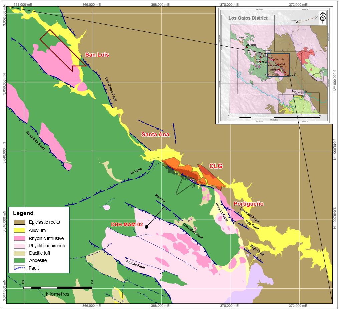
Task: Click the kilómetros scale bar
Action: tap(57, 287)
